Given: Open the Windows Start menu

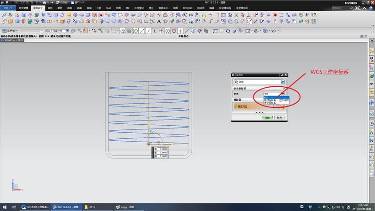Looking at the screenshot, I should tap(4, 207).
